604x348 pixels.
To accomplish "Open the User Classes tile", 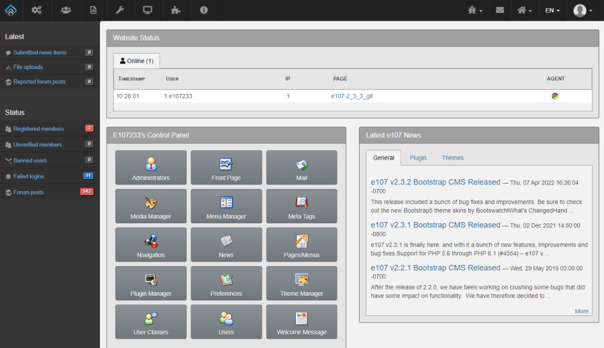I will pos(150,321).
